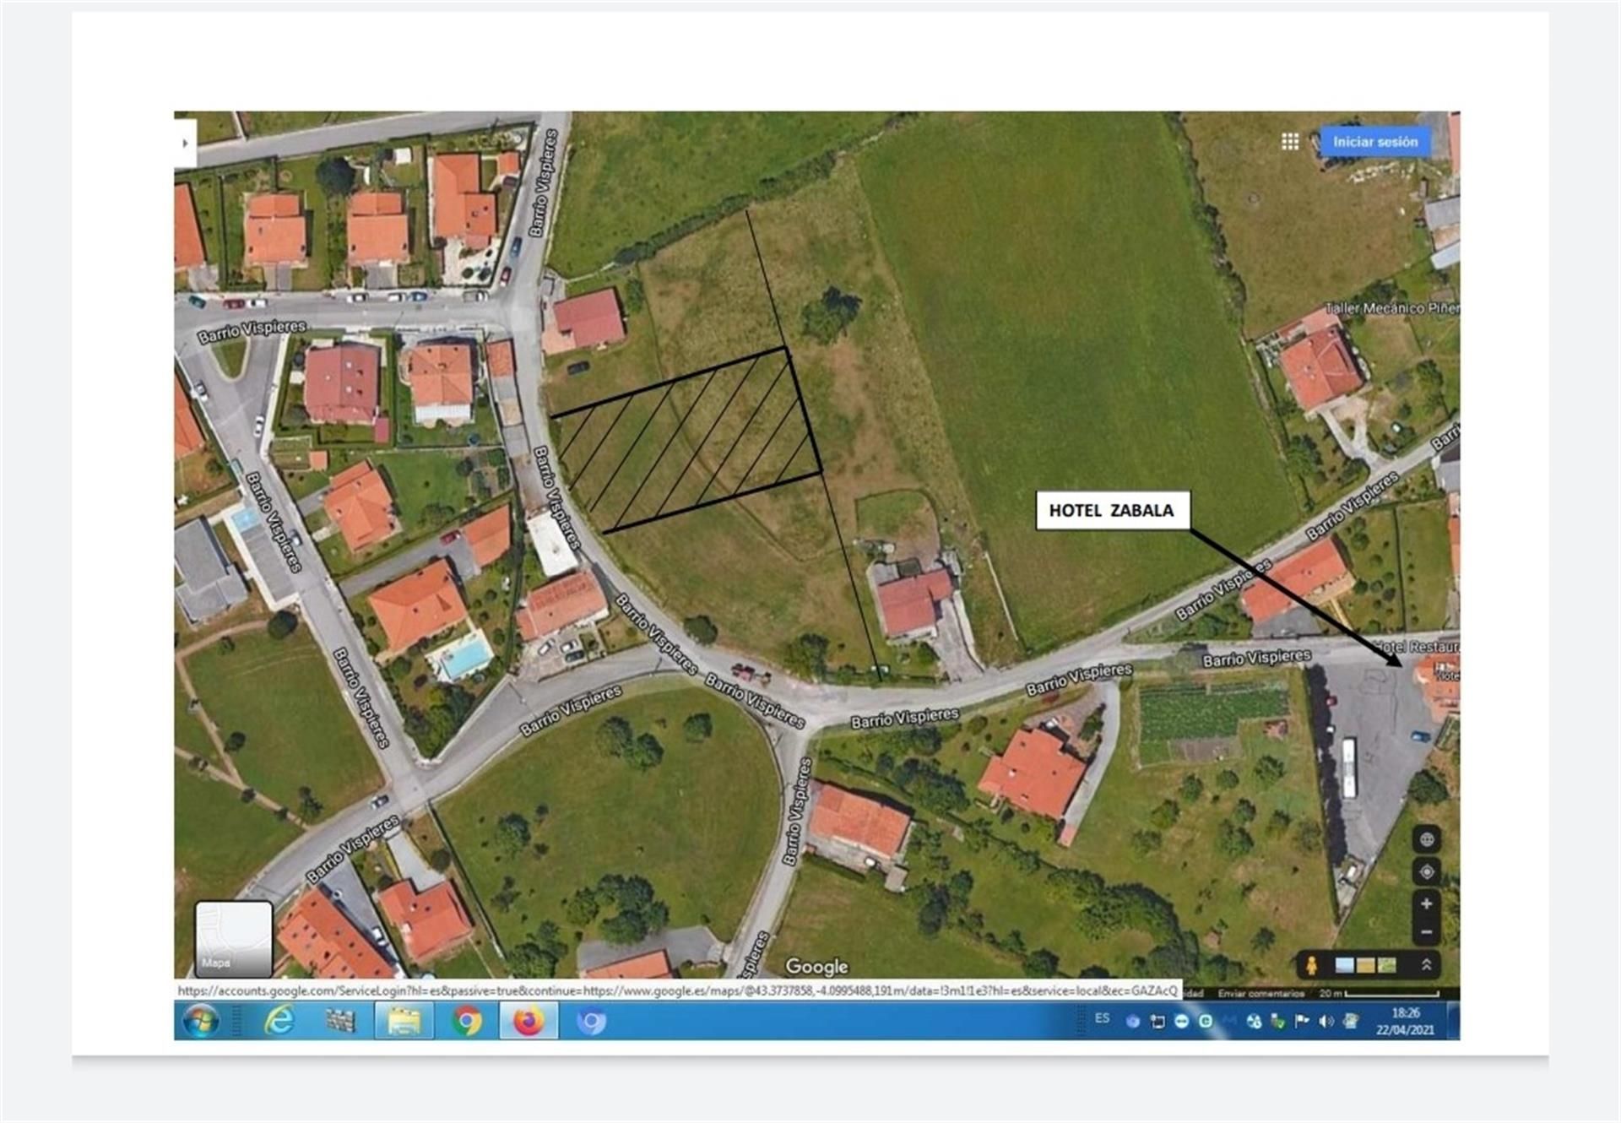Click the ES language indicator

coord(1102,1018)
